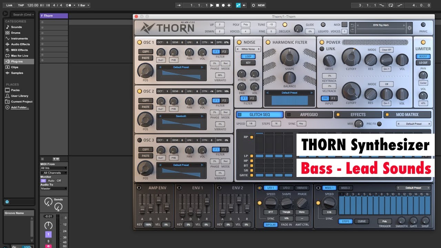Click the Ableton stop button

217,5
